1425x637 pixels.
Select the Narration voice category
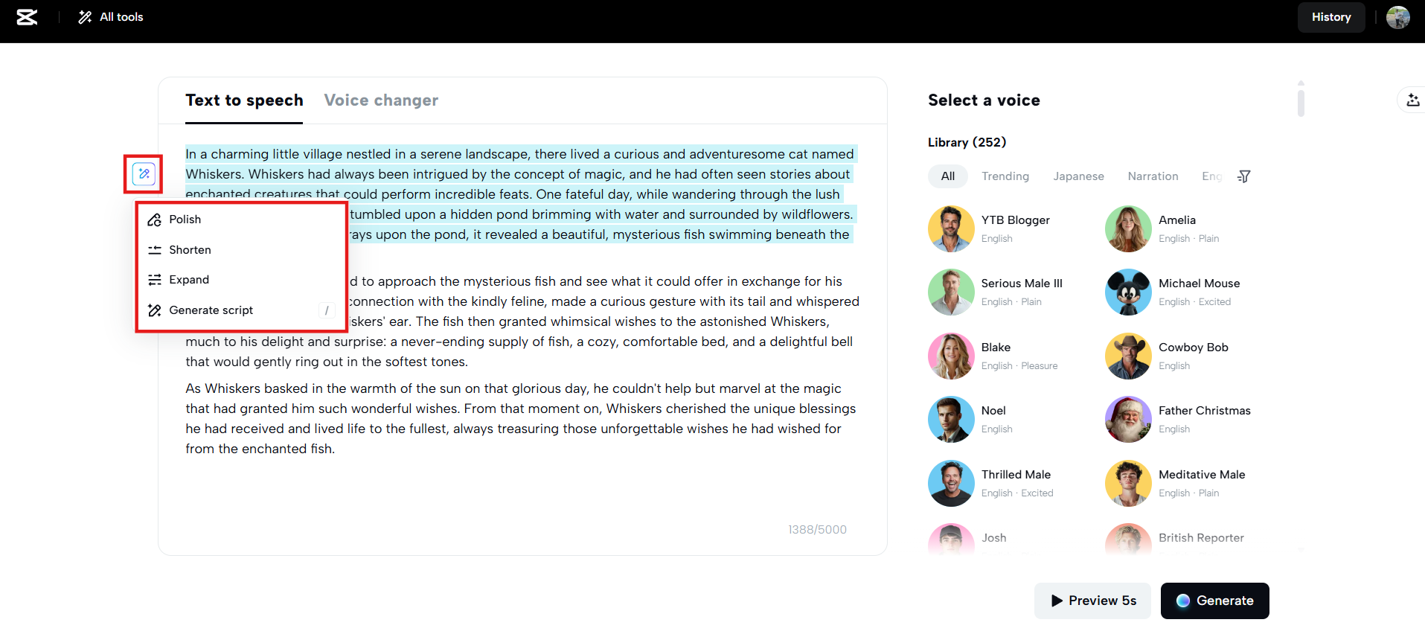pos(1153,176)
